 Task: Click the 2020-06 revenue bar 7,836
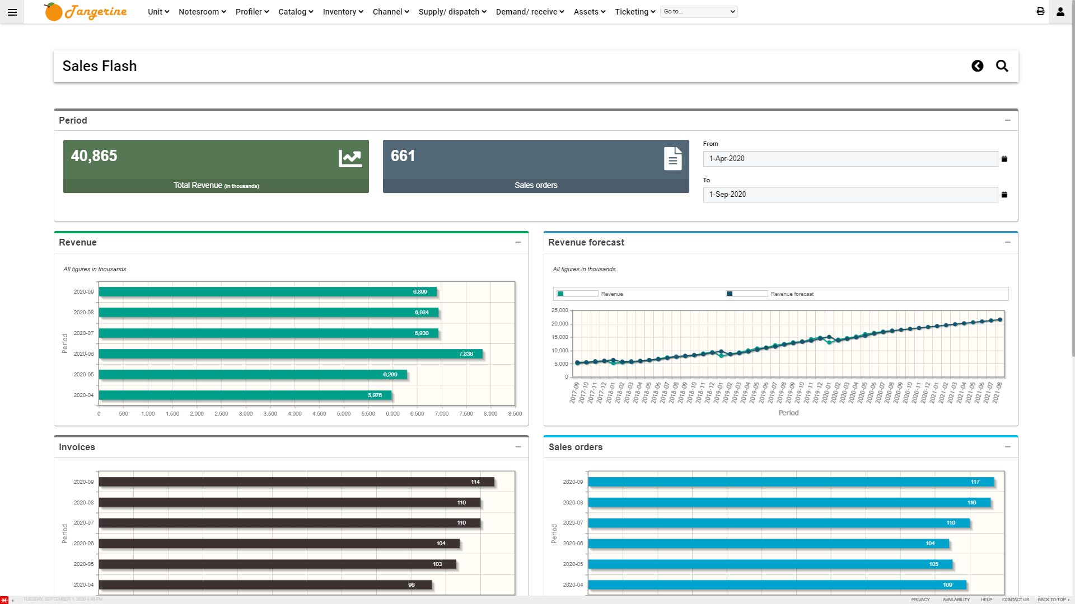(x=291, y=354)
